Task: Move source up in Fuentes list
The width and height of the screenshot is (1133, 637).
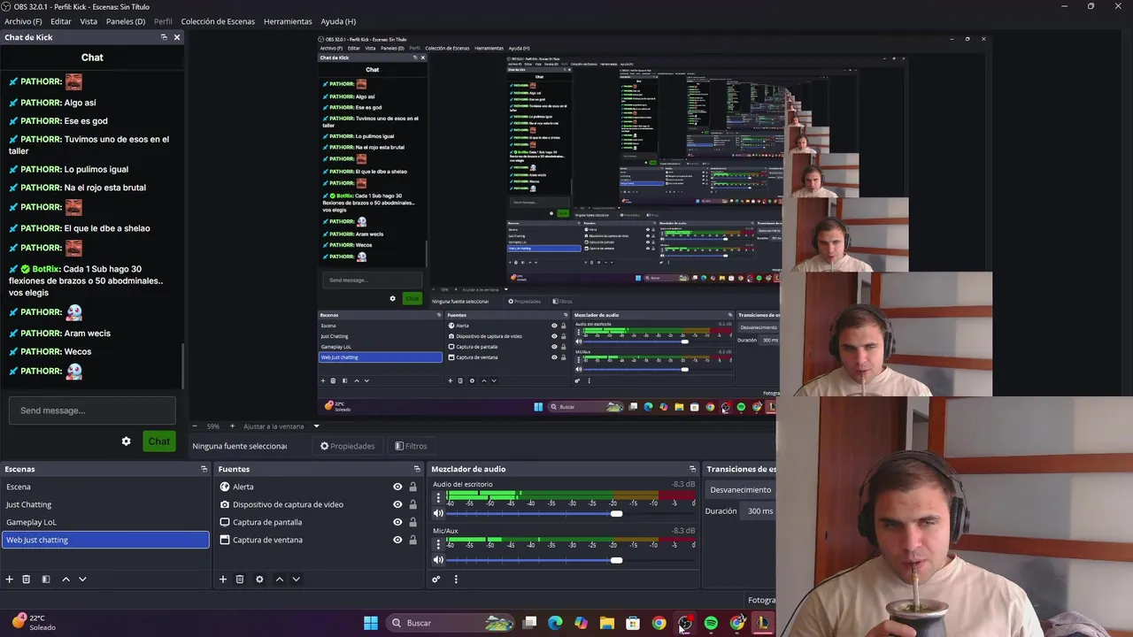Action: point(280,579)
